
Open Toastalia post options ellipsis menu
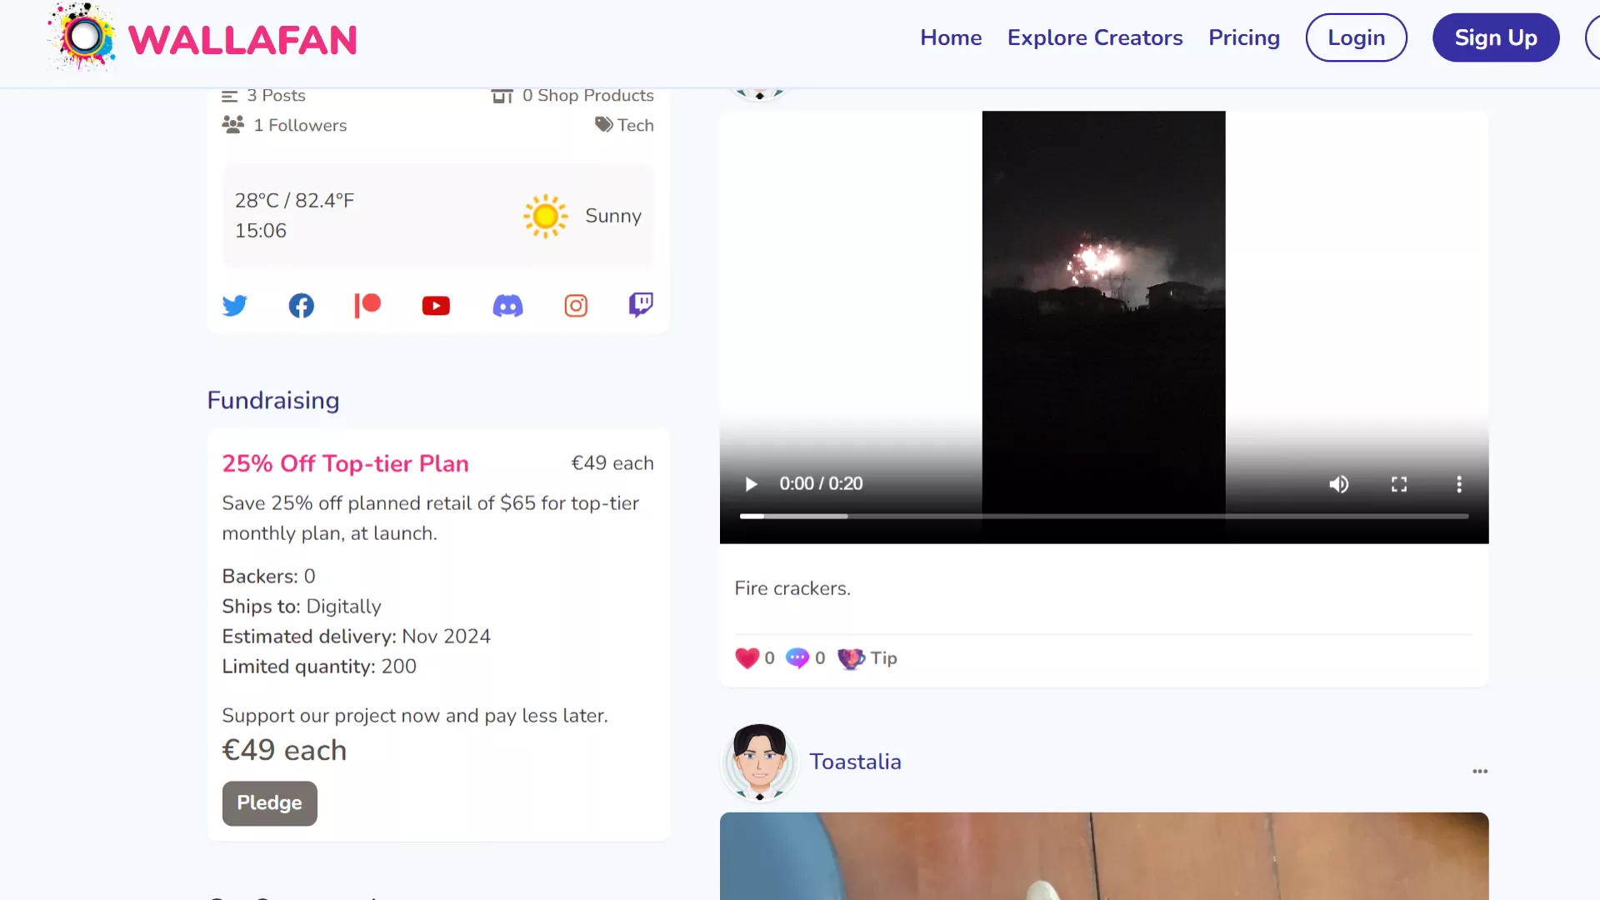pos(1480,772)
